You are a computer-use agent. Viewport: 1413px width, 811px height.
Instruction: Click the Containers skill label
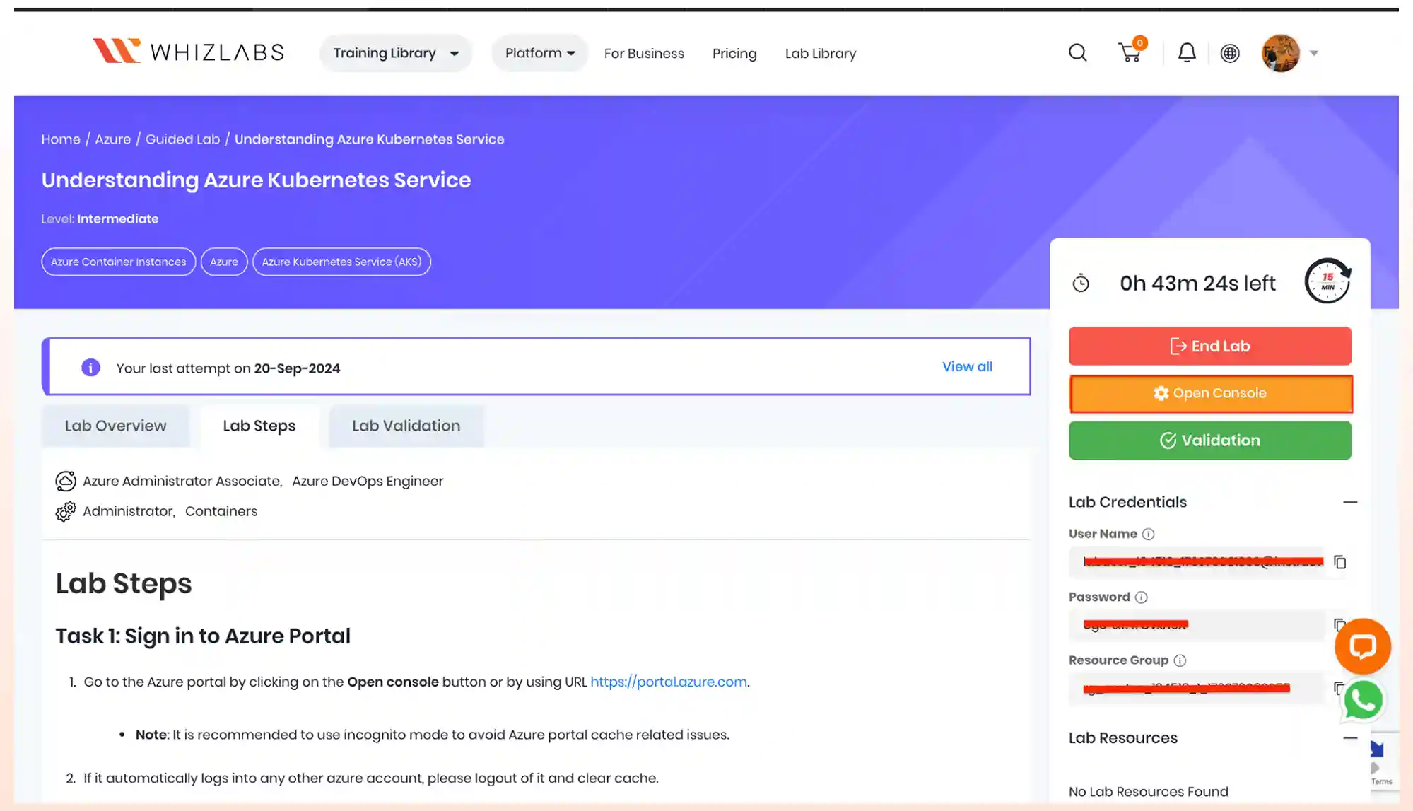click(x=221, y=511)
